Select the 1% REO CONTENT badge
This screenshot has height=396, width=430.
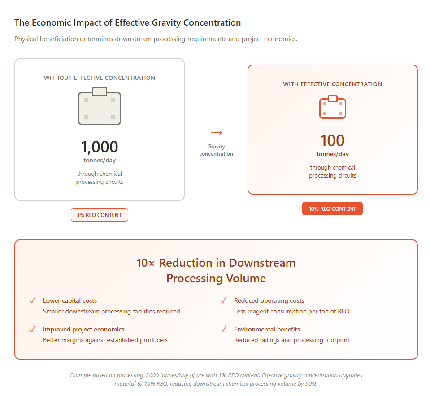tap(99, 215)
